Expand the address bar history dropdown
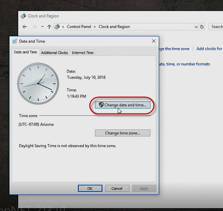 click(196, 27)
